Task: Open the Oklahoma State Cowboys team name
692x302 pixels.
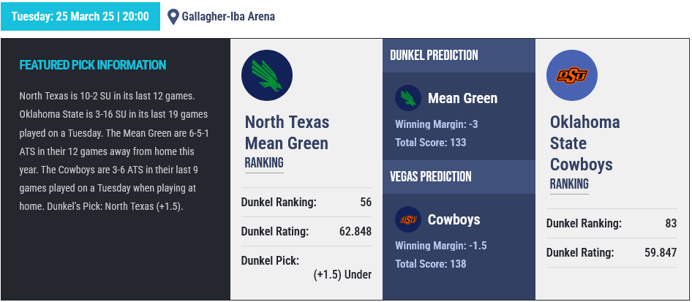Action: click(x=584, y=143)
